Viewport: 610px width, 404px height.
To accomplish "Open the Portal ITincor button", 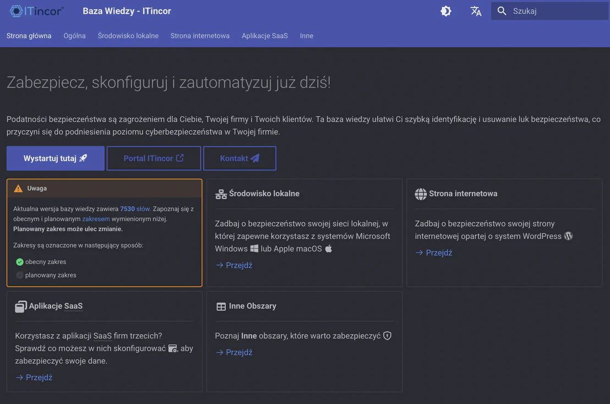I will click(153, 158).
